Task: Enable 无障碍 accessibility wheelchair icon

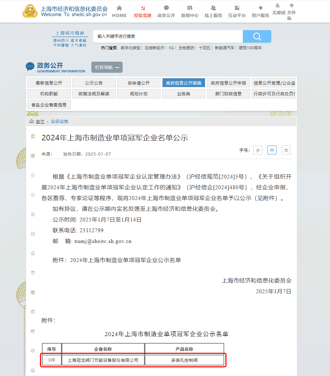Action: [278, 6]
